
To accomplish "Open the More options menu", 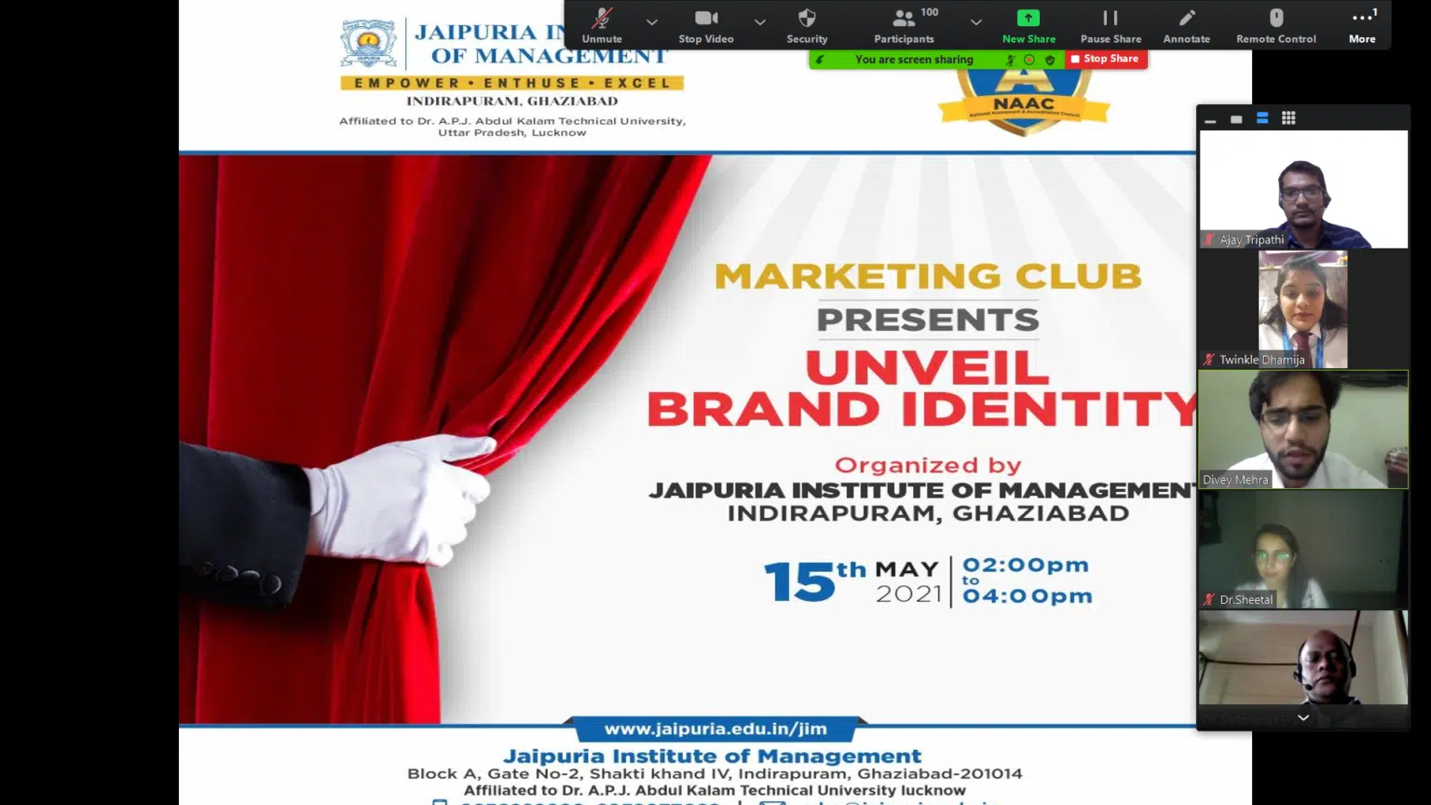I will [x=1362, y=25].
